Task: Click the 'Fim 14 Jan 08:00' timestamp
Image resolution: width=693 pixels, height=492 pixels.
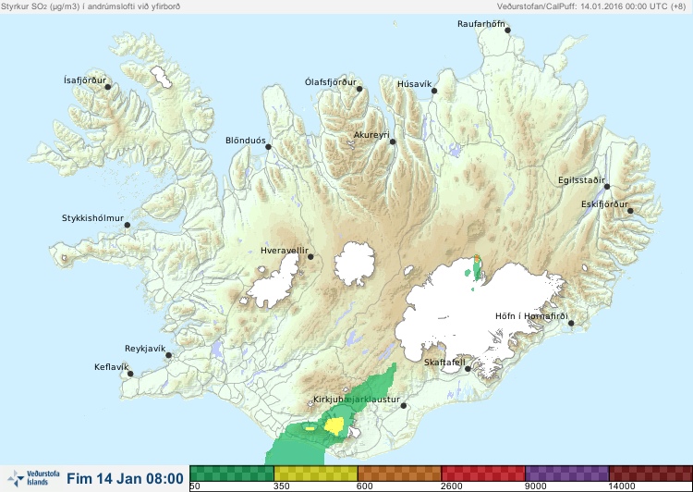Action: [x=125, y=478]
